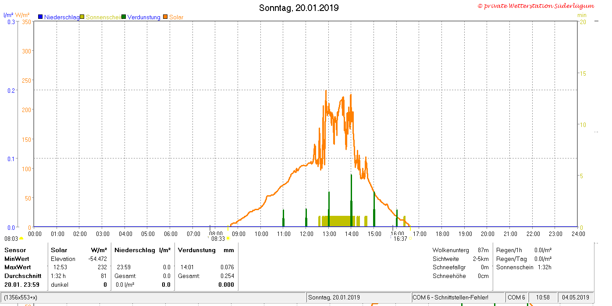Viewport: 612px width, 306px height.
Task: Select the Verdunstung legend label
Action: click(x=144, y=17)
